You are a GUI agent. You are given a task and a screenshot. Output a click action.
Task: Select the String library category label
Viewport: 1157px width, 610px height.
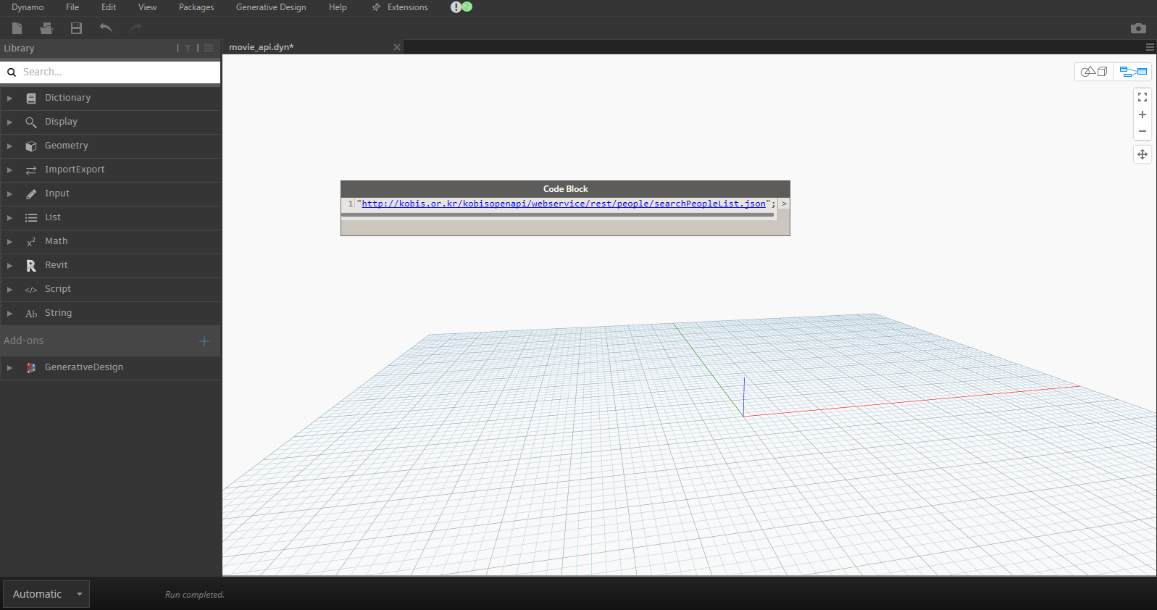pos(59,313)
